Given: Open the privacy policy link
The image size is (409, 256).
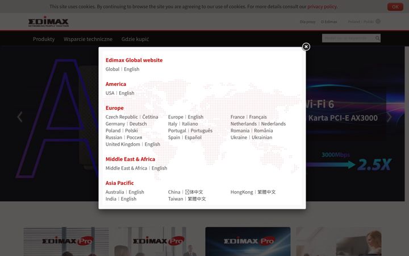Looking at the screenshot, I should [322, 6].
